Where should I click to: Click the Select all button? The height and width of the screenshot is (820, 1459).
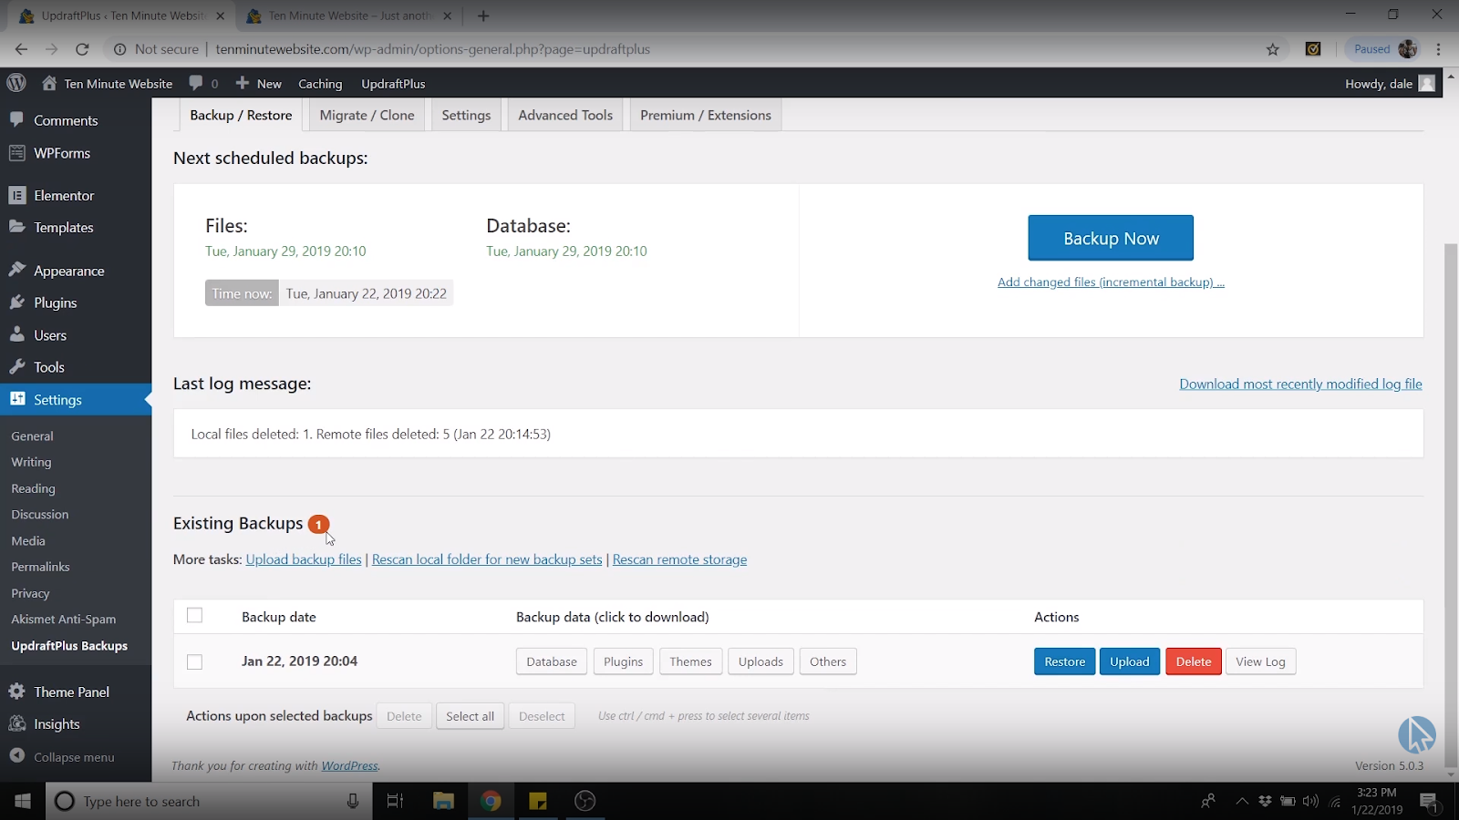[470, 716]
